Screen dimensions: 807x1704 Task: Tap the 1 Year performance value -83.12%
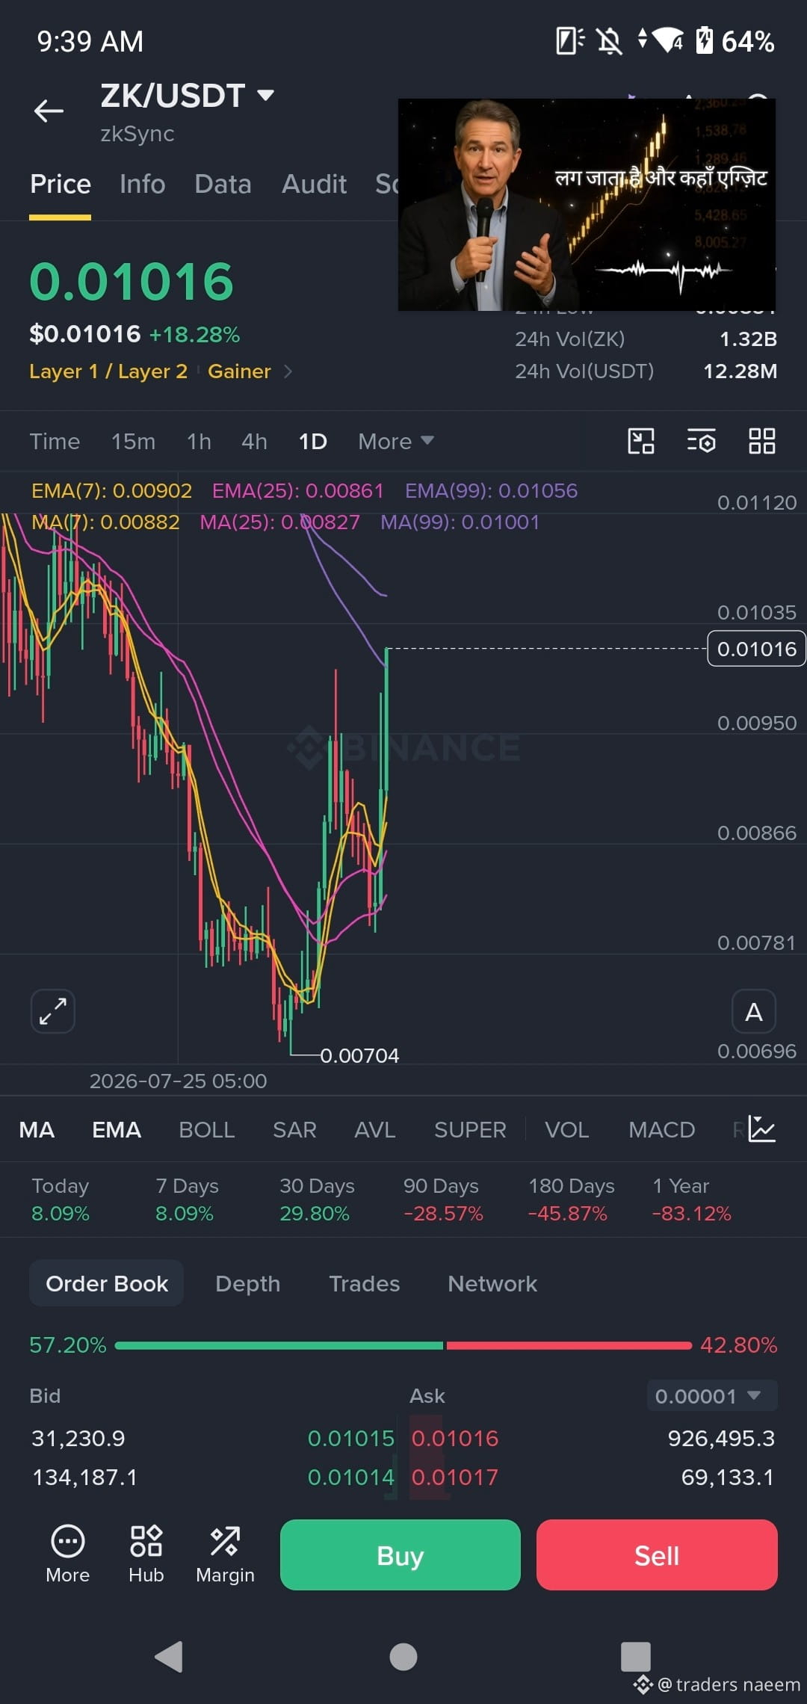692,1213
